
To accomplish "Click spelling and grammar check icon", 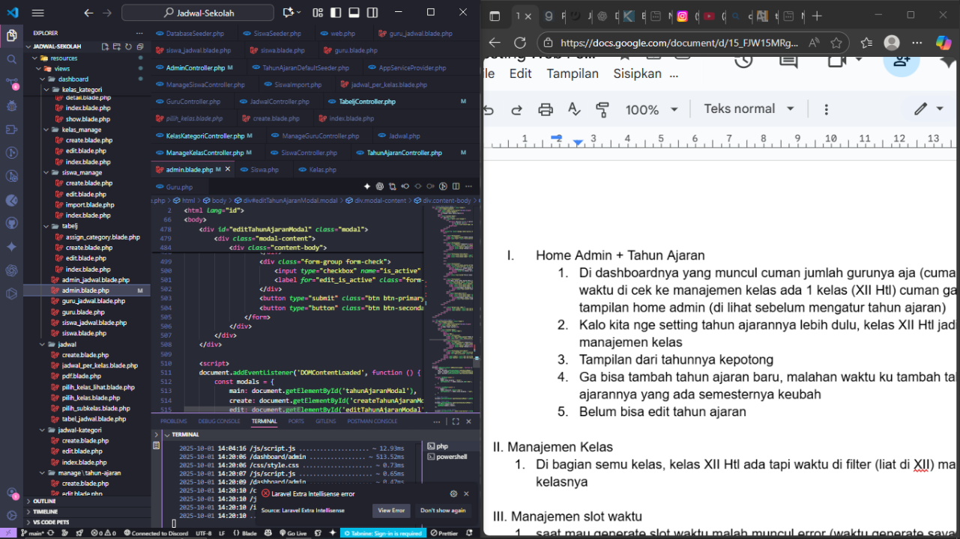I will coord(574,109).
